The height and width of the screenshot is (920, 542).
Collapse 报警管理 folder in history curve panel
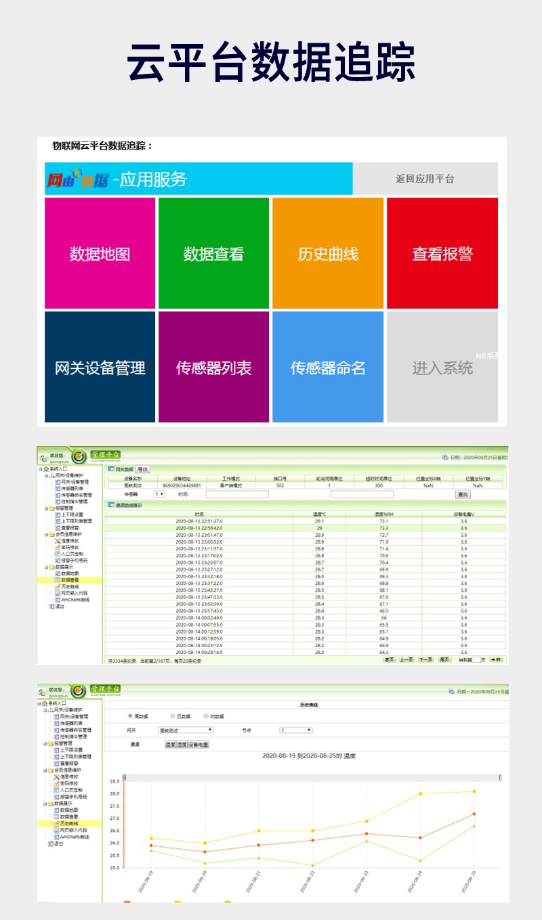pos(45,743)
